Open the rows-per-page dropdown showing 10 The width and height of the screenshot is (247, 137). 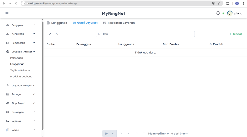point(109,134)
